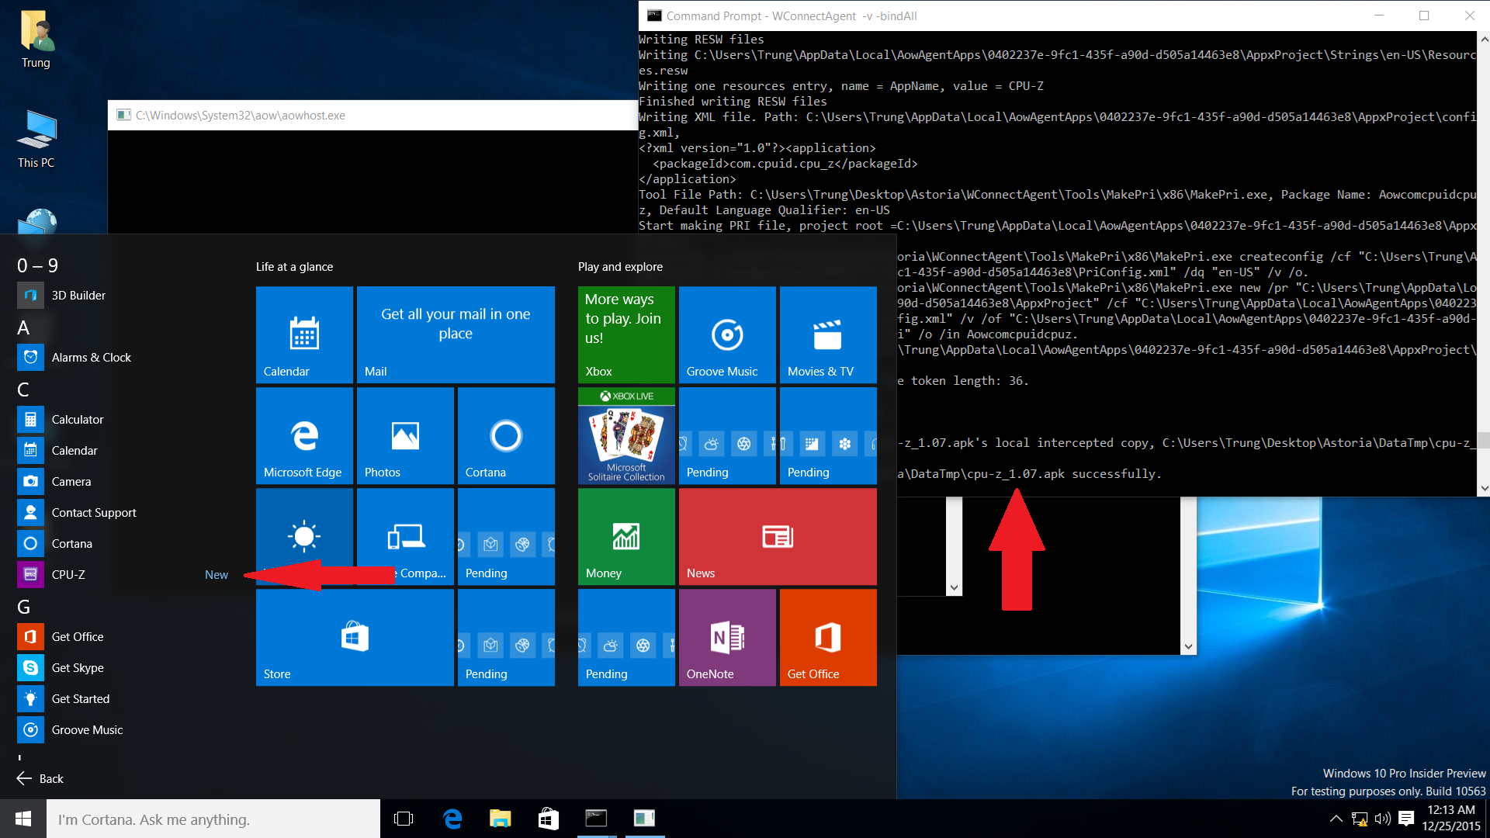The image size is (1490, 838).
Task: Switch to aowhost taskbar button
Action: [x=644, y=819]
